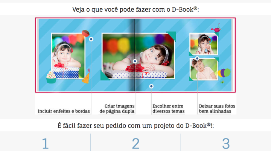
Task: Select the pink bird sticker
Action: [216, 28]
